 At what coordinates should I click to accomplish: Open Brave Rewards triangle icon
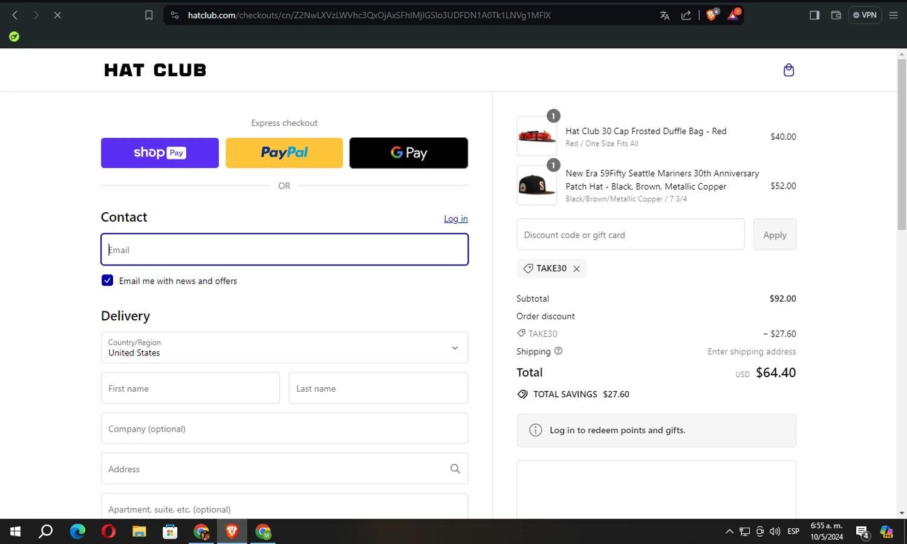733,15
